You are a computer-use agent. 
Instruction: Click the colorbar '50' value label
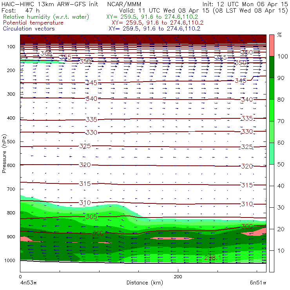[x=281, y=165]
